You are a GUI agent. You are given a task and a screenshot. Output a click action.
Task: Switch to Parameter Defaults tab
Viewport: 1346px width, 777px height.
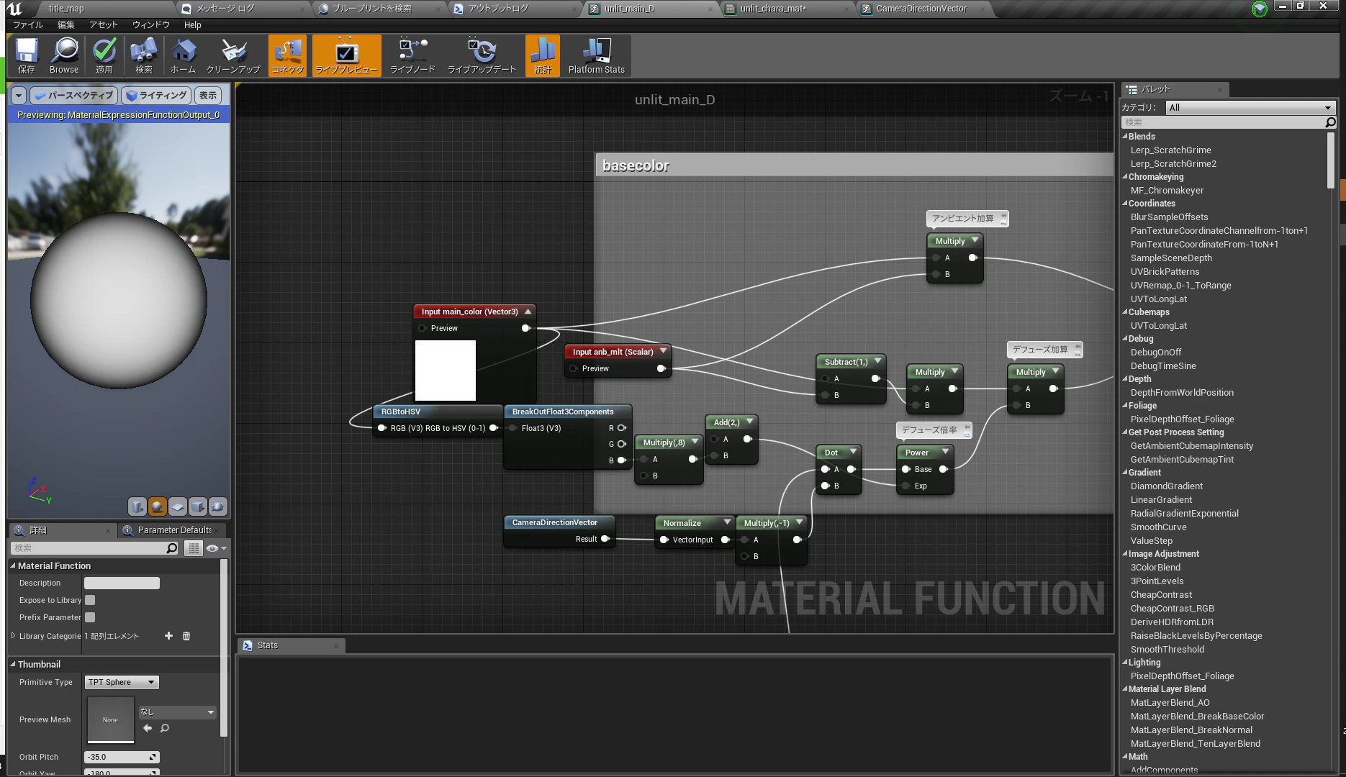pyautogui.click(x=174, y=530)
